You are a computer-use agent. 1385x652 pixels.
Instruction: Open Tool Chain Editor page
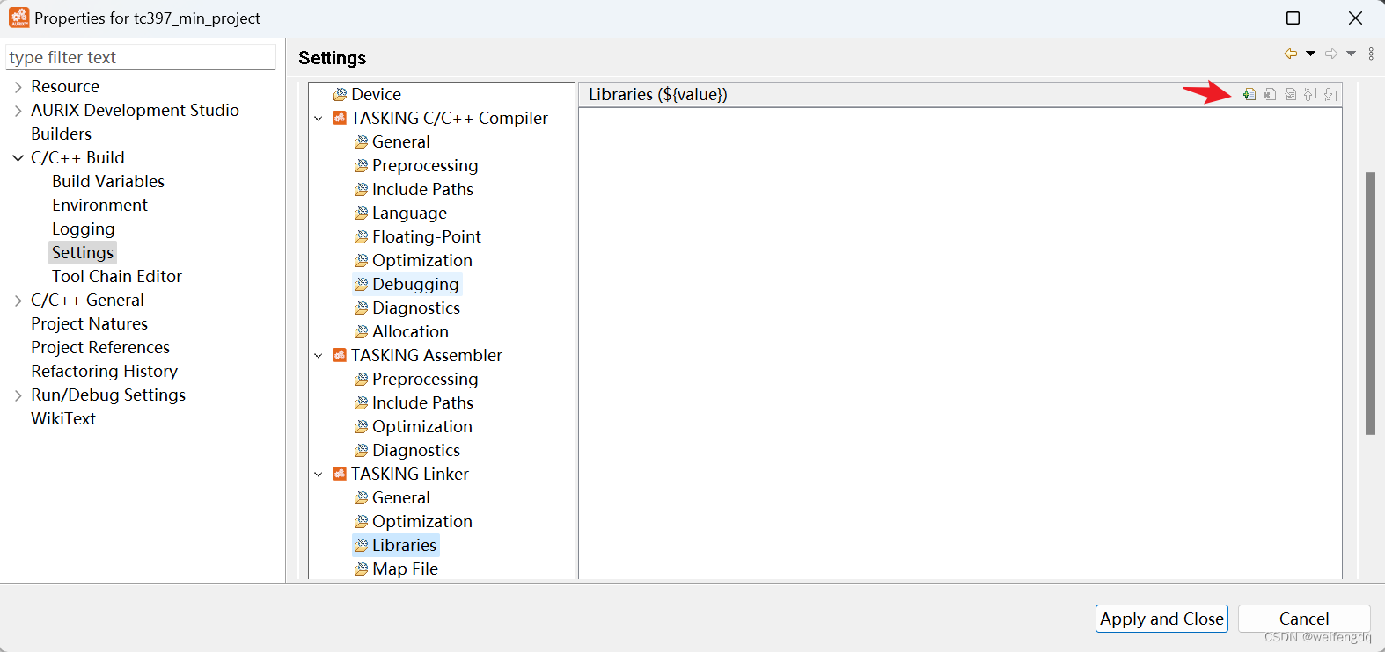pyautogui.click(x=117, y=276)
